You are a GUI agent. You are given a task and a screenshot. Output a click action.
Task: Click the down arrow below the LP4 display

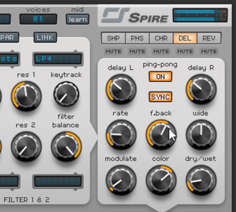[x=76, y=67]
